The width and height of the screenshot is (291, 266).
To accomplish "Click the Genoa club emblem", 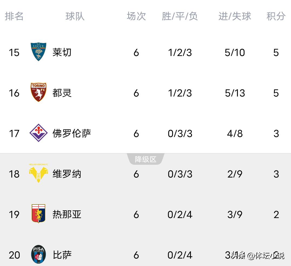I will pyautogui.click(x=38, y=214).
